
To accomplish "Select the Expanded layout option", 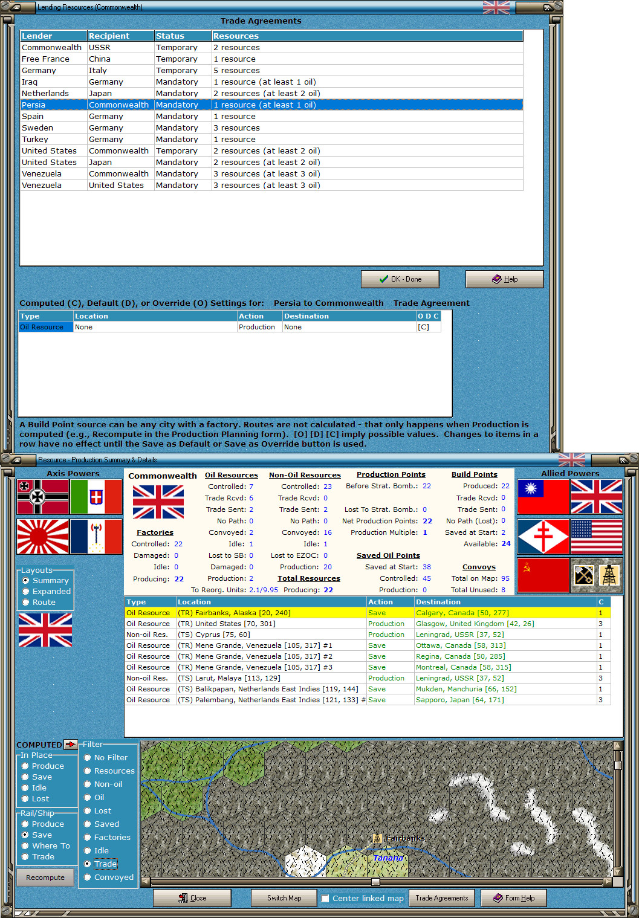I will [47, 591].
